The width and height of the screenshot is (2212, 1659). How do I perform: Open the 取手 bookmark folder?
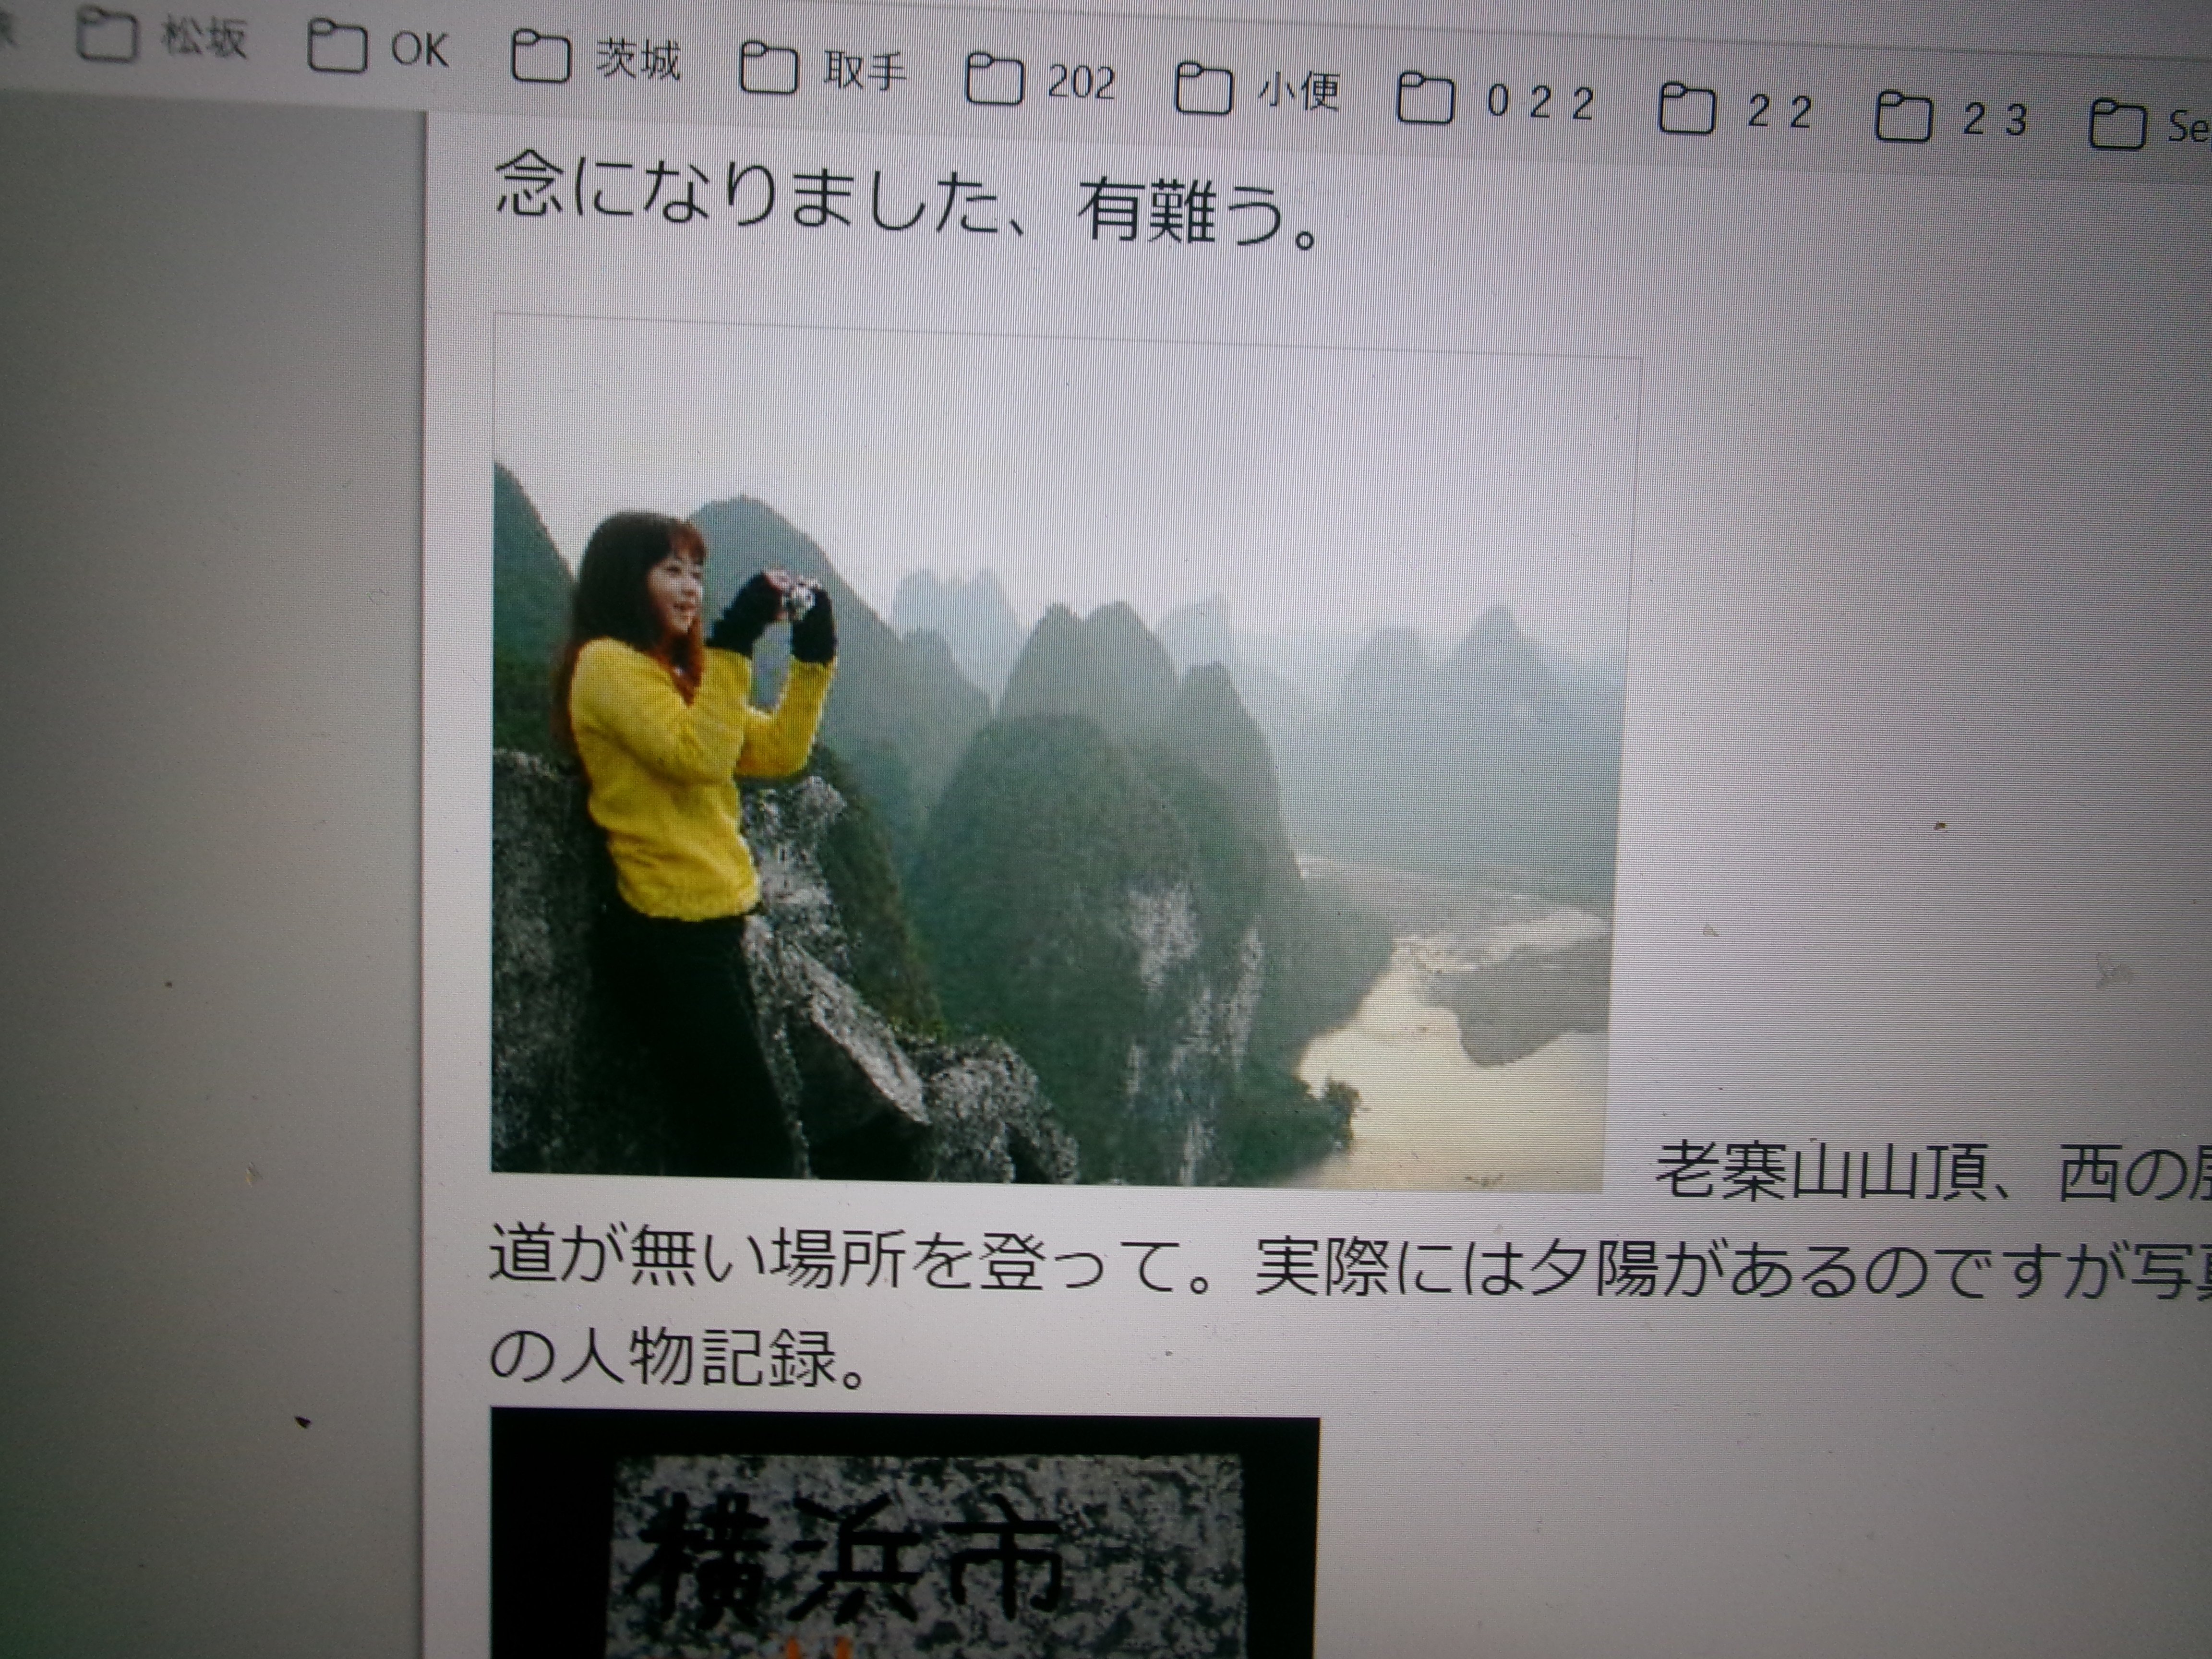824,71
